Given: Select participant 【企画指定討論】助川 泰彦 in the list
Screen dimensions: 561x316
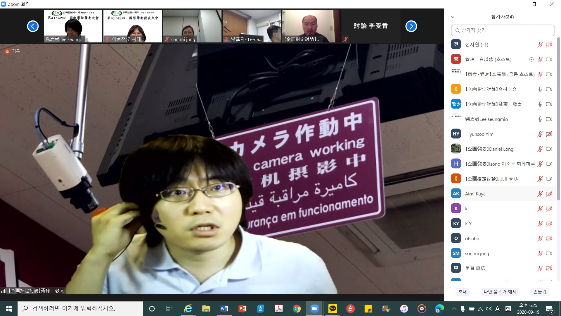Looking at the screenshot, I should 491,179.
